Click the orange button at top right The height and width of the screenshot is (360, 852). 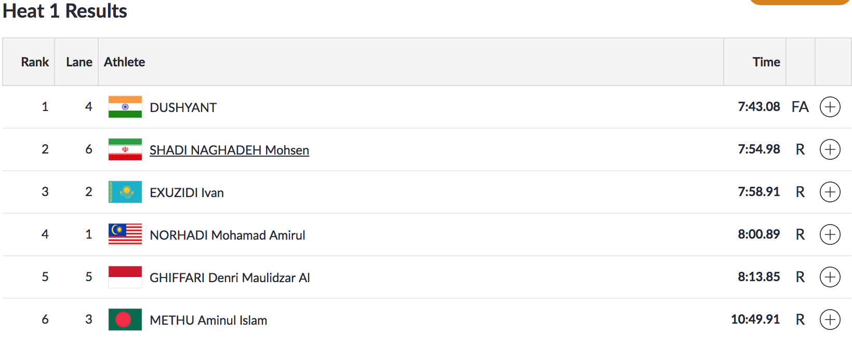(798, 2)
